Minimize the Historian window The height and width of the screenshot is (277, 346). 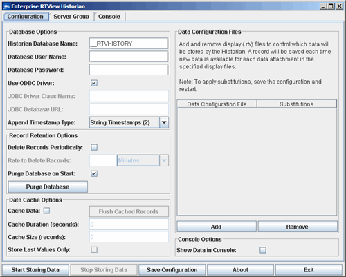point(323,6)
